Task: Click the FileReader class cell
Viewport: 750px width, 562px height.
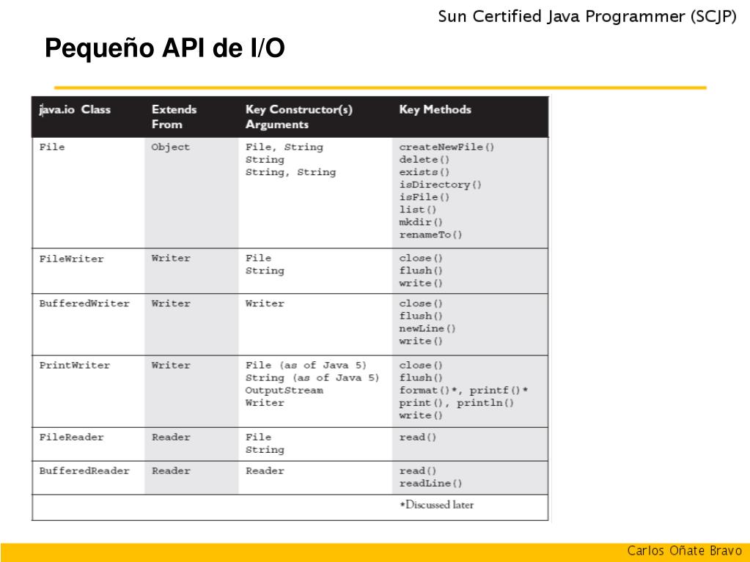Action: tap(71, 437)
